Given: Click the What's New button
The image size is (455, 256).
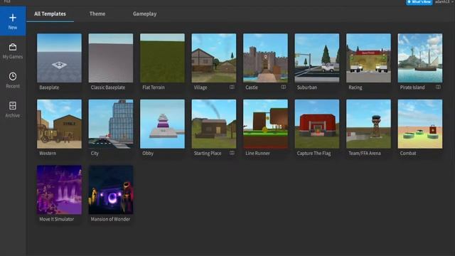Looking at the screenshot, I should point(419,2).
